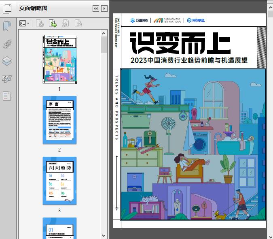273x239 pixels.
Task: Select page 1 cover thumbnail
Action: [60, 59]
